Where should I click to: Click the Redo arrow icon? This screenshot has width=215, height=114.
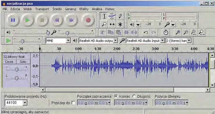tap(154, 33)
